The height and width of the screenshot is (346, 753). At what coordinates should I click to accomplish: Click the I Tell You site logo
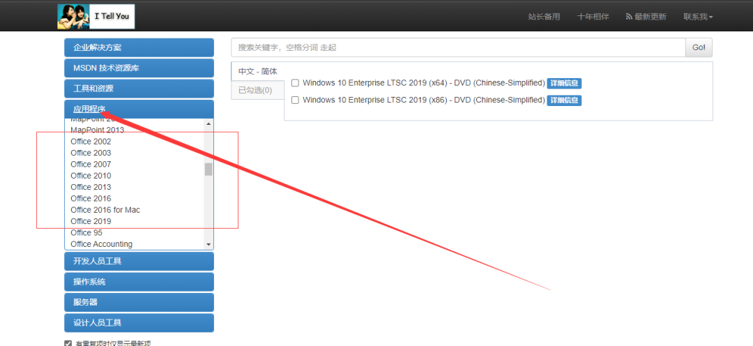click(96, 16)
